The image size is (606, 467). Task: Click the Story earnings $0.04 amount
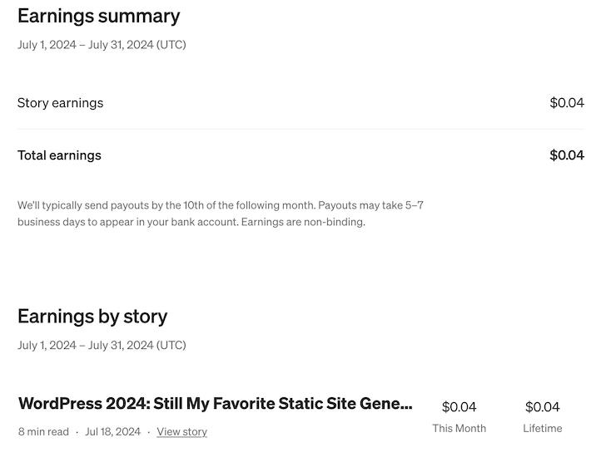(x=566, y=103)
